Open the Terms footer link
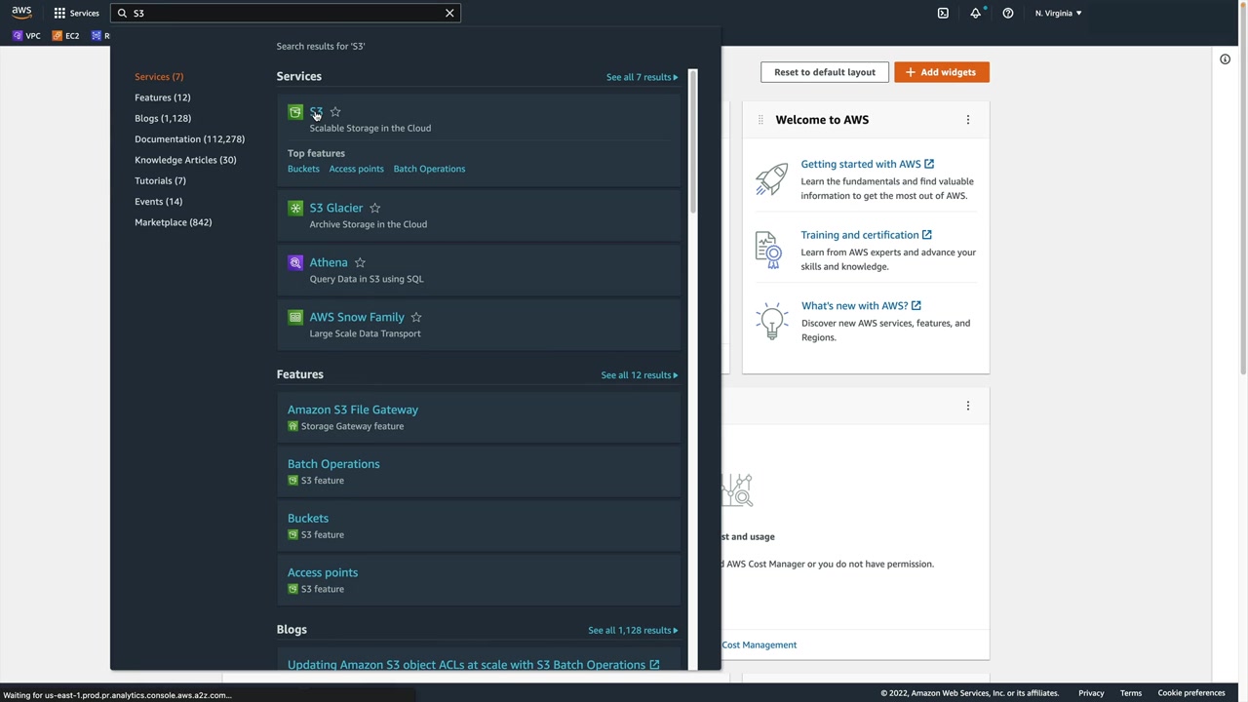The image size is (1248, 702). tap(1131, 693)
